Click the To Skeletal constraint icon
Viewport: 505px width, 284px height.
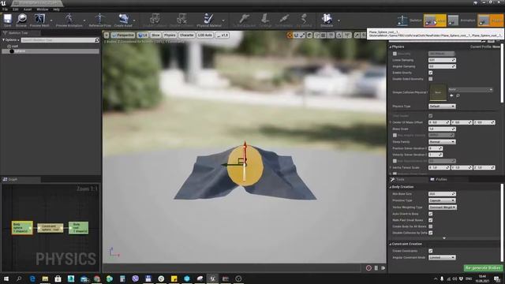[x=304, y=19]
